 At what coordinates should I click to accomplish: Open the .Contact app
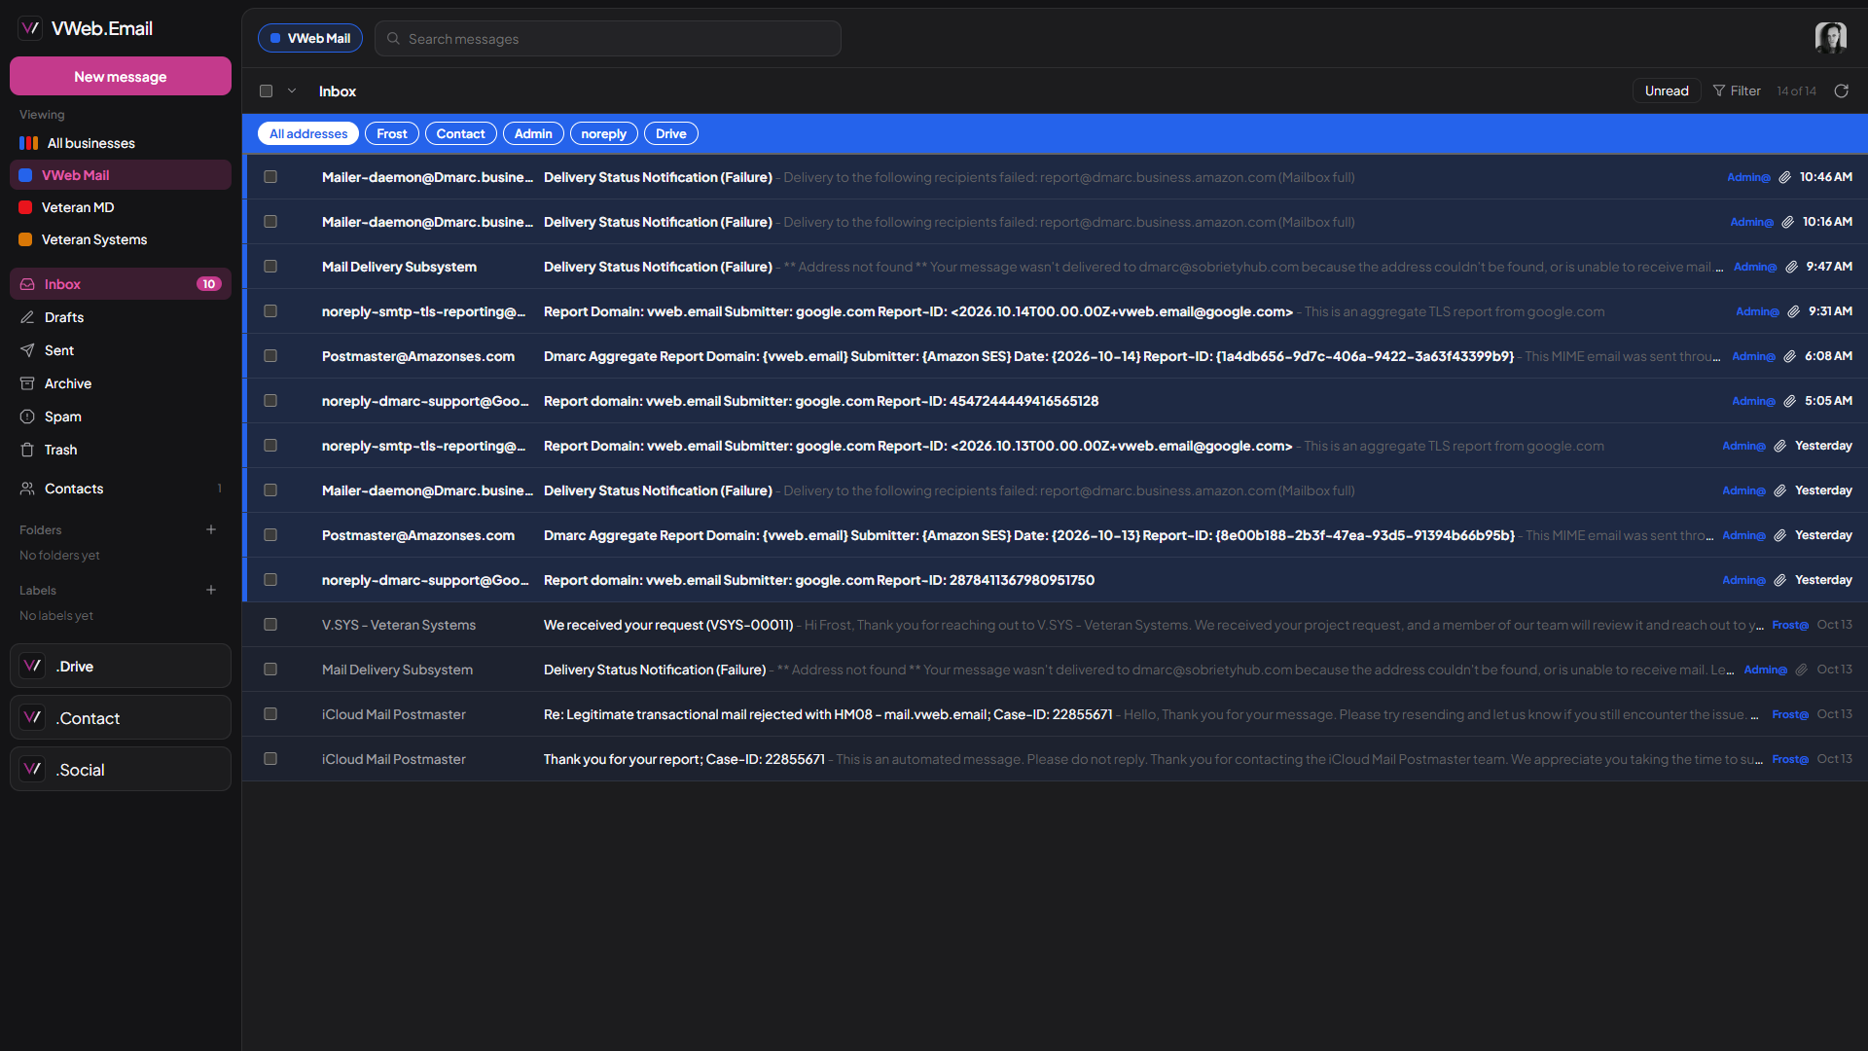[121, 718]
